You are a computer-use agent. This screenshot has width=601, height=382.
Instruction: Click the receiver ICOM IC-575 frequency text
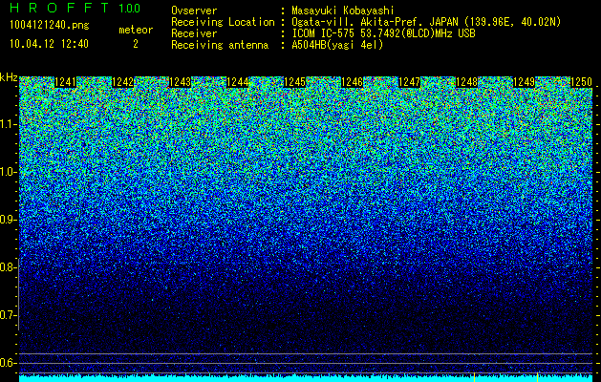(x=383, y=33)
